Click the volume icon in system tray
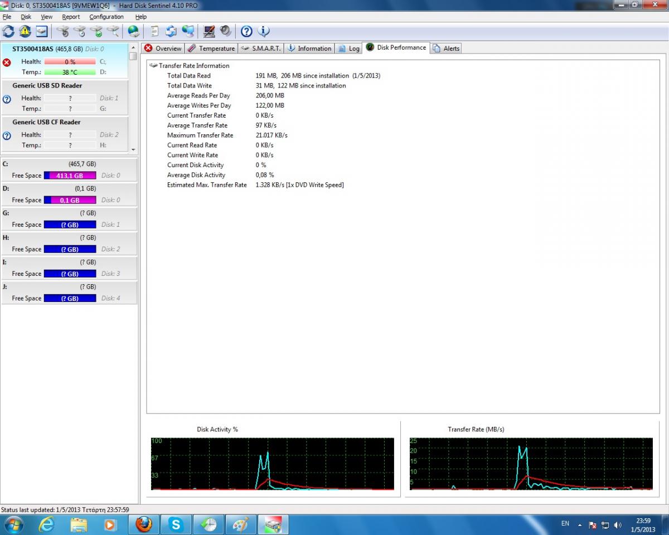 (x=617, y=525)
